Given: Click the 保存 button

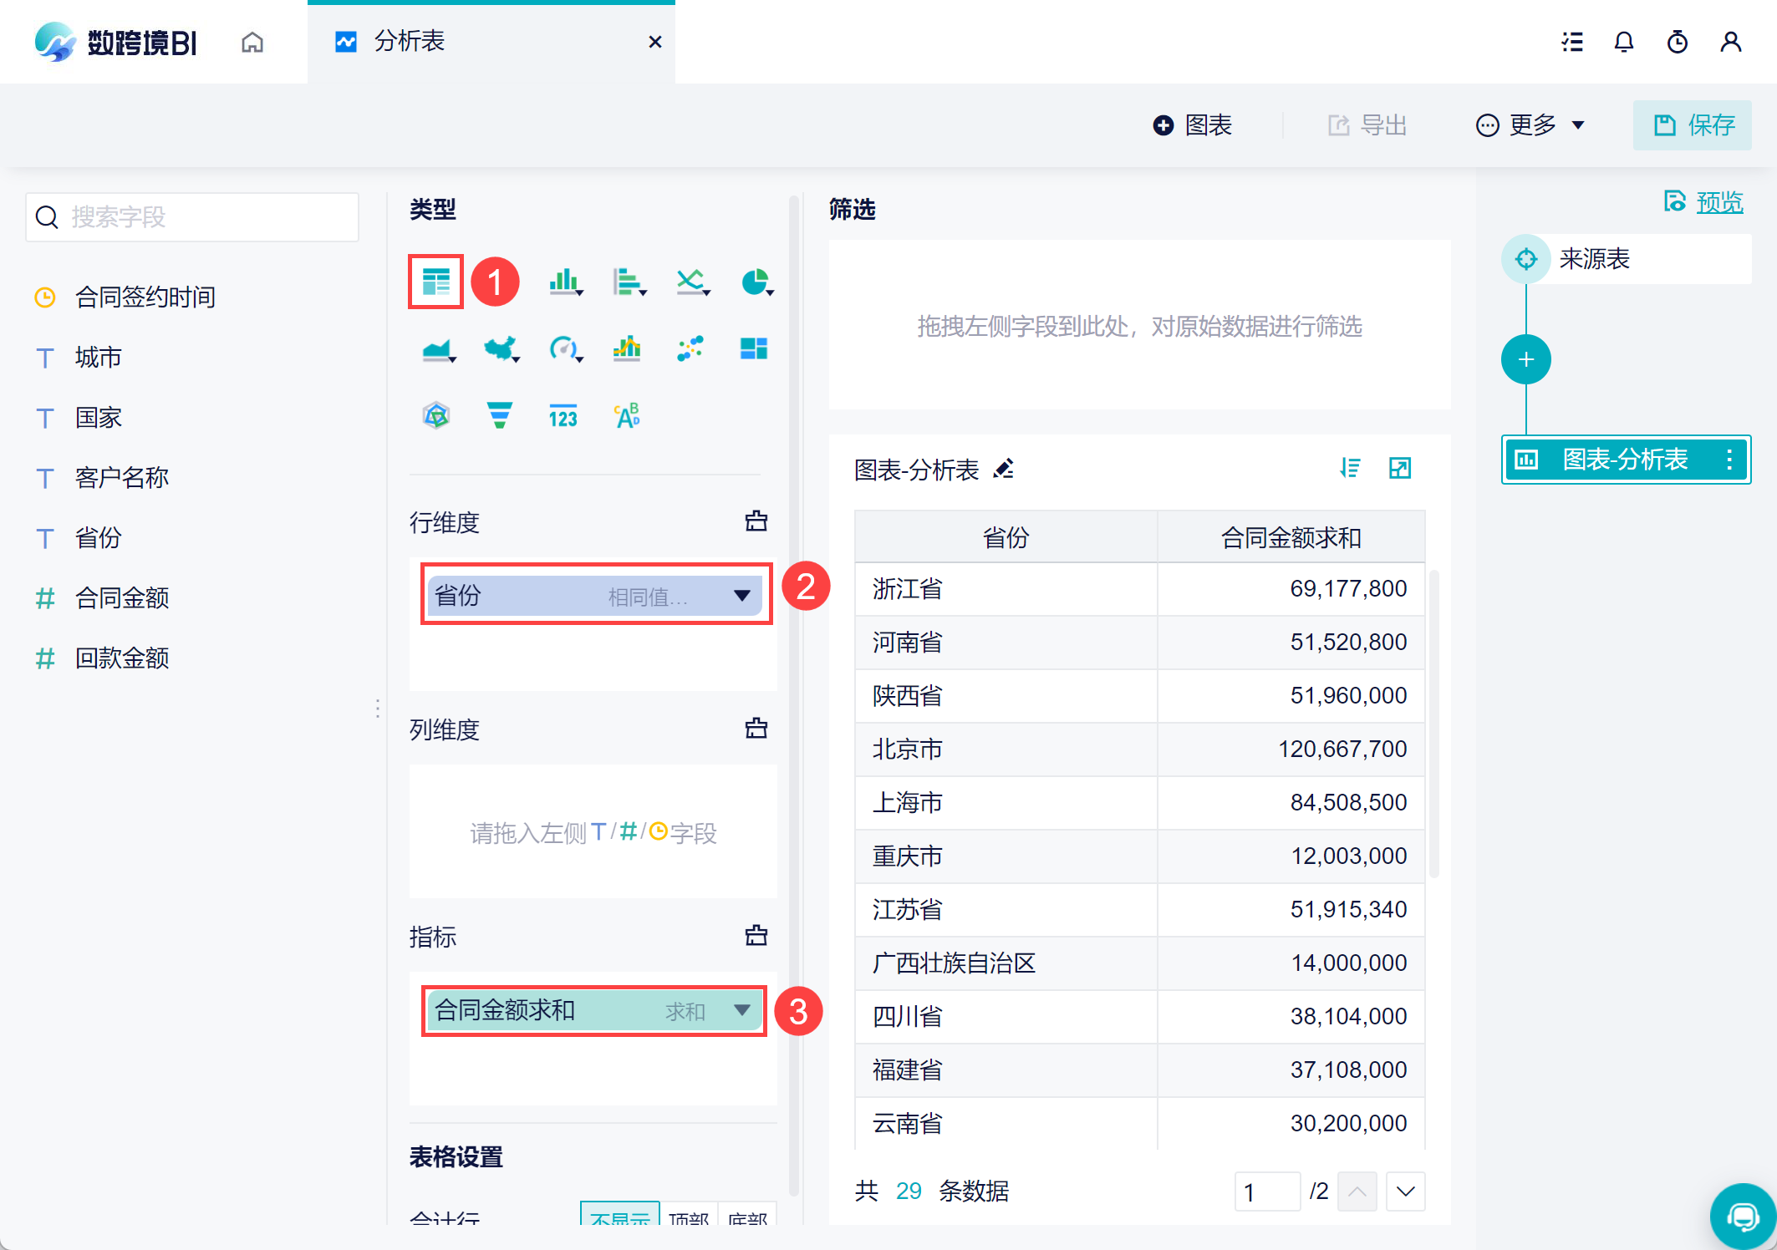Looking at the screenshot, I should pyautogui.click(x=1693, y=125).
